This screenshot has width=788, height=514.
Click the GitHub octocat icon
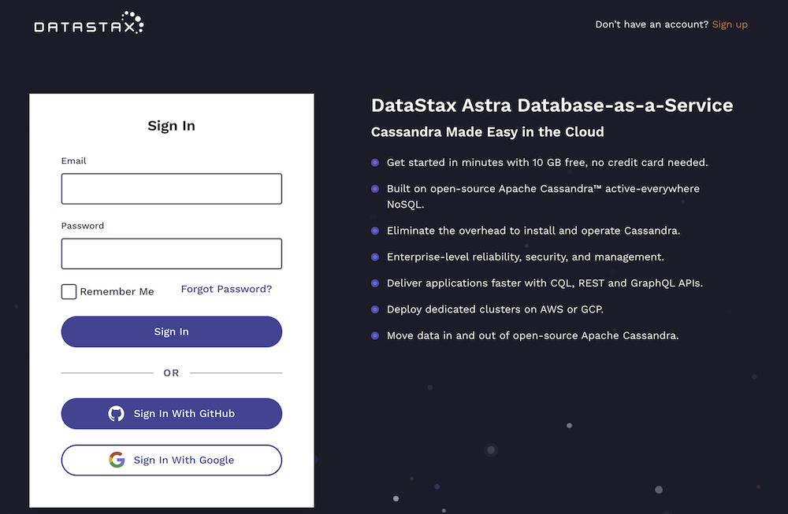coord(116,413)
